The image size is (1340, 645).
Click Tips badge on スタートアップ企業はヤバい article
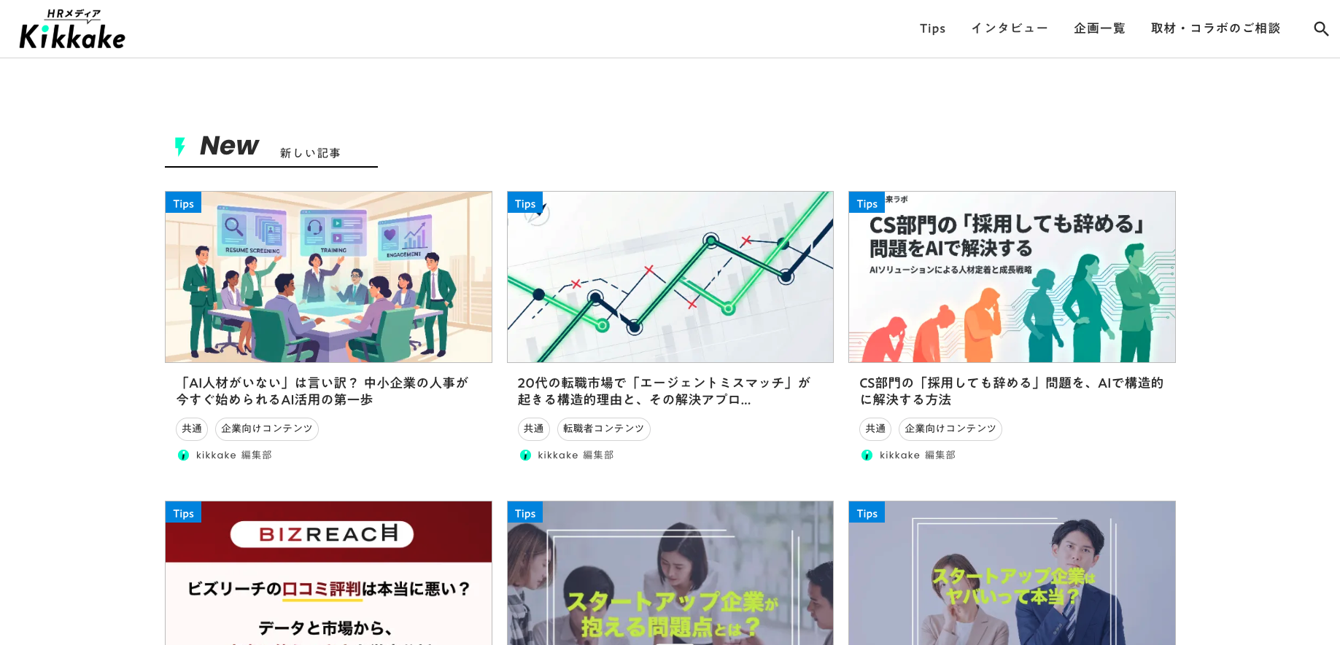[867, 512]
